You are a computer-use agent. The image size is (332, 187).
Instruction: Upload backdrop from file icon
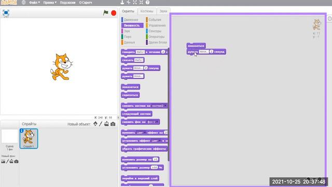point(11,162)
